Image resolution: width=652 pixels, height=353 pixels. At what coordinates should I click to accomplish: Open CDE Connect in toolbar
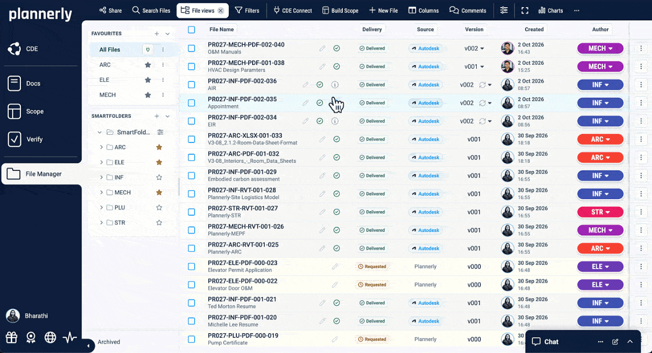coord(293,10)
